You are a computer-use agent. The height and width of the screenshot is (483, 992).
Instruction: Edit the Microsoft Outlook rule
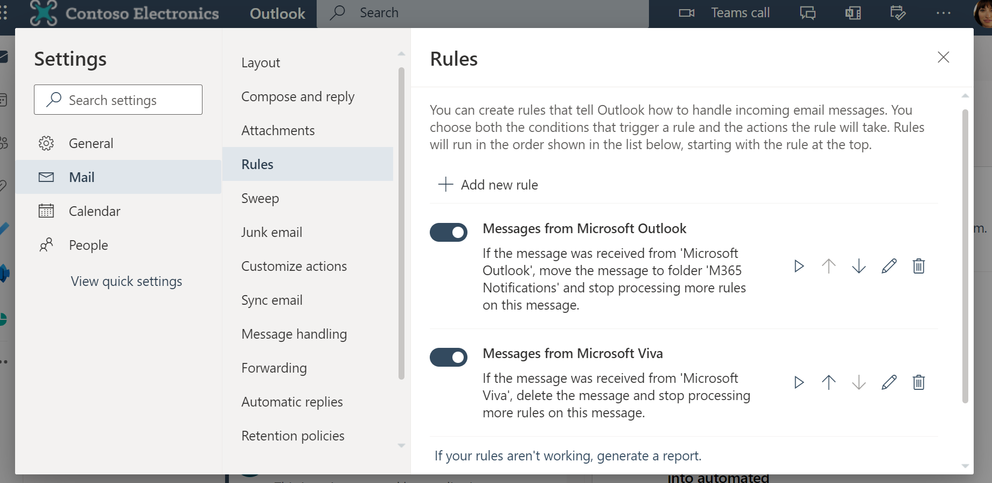point(889,266)
